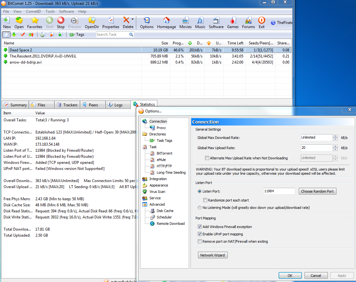Click the Tags button in filter bar
The image size is (356, 282).
77,34
